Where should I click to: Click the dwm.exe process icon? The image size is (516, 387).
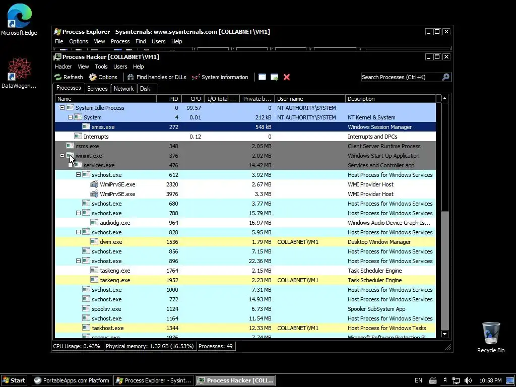[x=94, y=241]
